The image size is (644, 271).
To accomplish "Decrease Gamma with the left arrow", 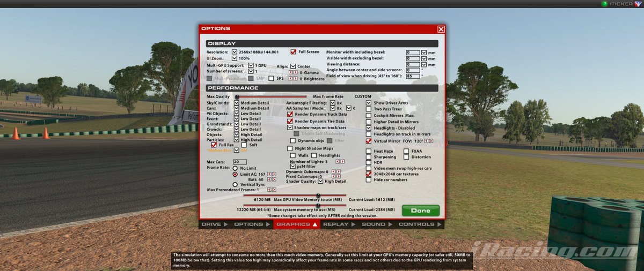I will pos(291,72).
